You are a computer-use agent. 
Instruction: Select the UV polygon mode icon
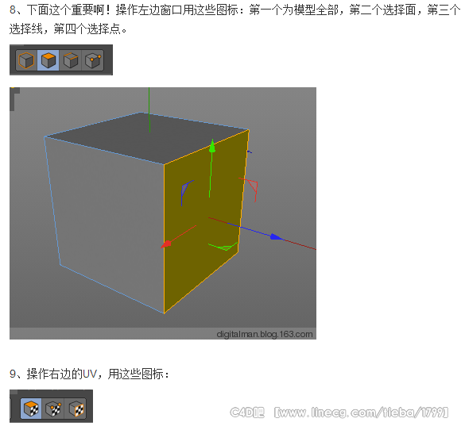coord(31,408)
